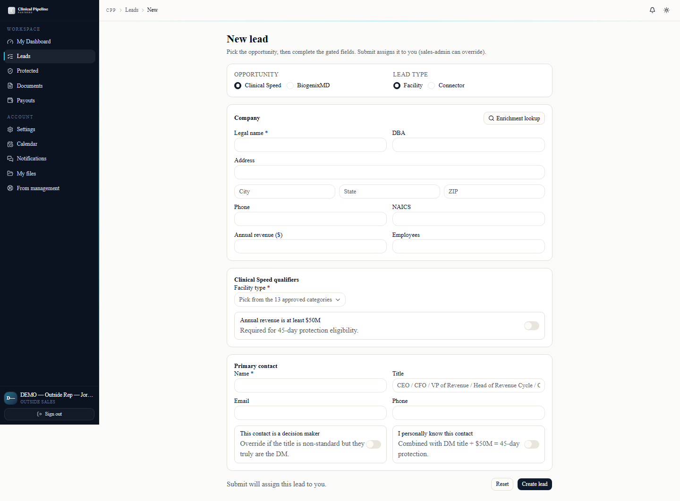Sign out of the account

(x=50, y=414)
